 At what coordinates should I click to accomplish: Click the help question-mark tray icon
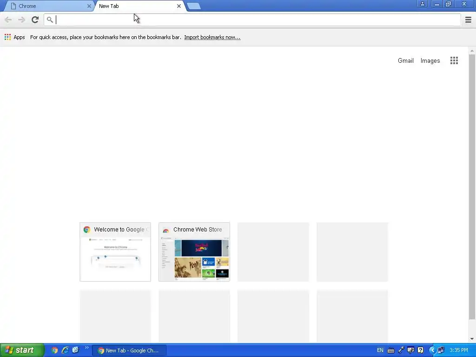pos(420,350)
